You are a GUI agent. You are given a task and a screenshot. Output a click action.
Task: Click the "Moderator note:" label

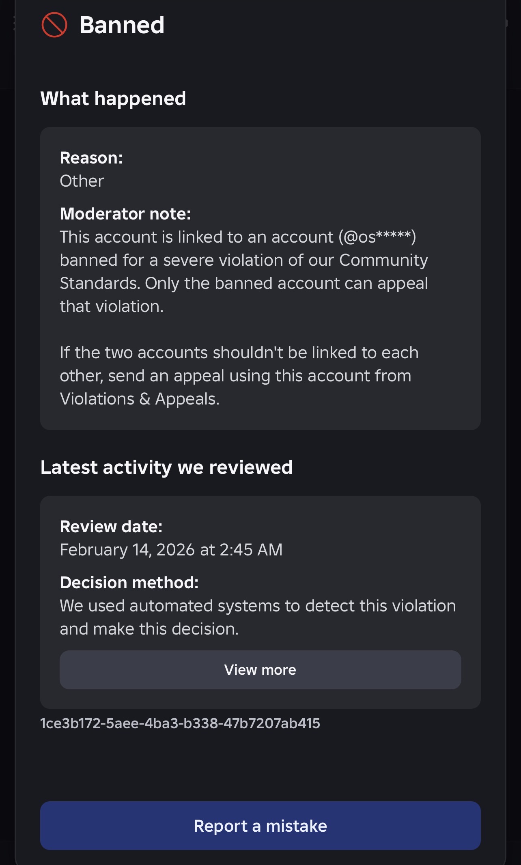[x=125, y=214]
